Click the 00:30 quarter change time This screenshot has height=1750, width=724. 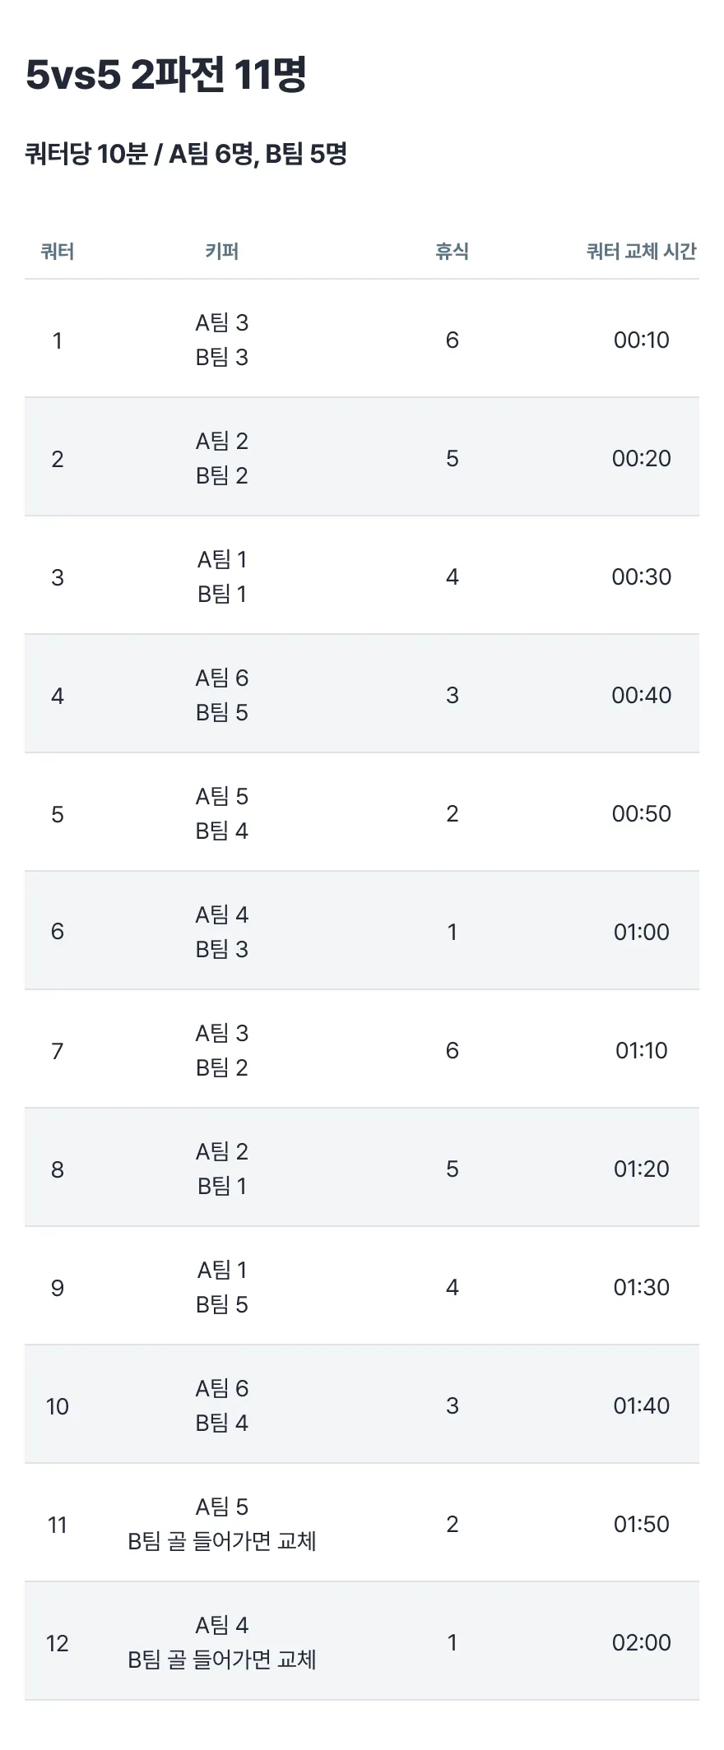641,576
